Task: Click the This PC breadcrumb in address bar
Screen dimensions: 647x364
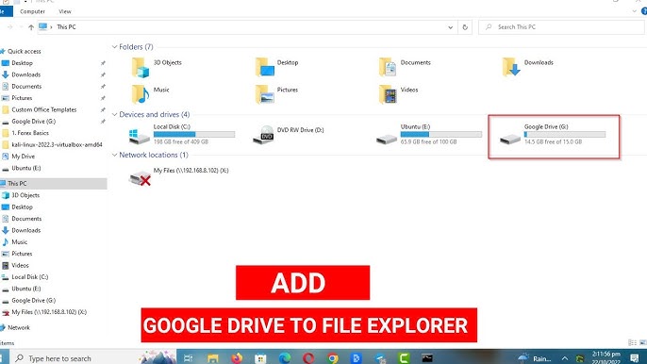Action: coord(66,26)
